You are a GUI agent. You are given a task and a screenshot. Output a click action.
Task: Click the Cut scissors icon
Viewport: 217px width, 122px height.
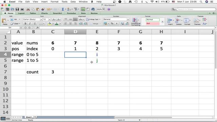[x=28, y=9]
